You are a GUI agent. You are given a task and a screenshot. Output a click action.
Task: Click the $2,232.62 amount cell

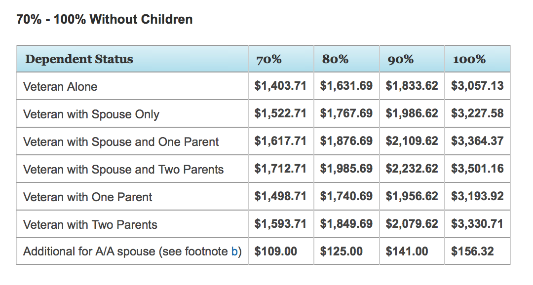412,169
